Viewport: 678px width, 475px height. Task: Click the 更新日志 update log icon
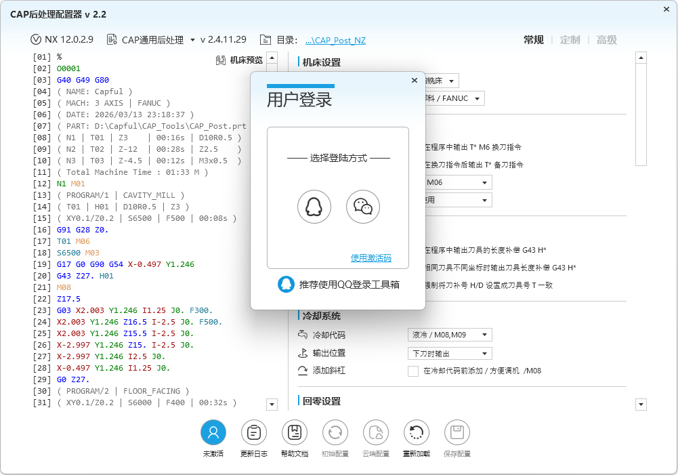[254, 432]
